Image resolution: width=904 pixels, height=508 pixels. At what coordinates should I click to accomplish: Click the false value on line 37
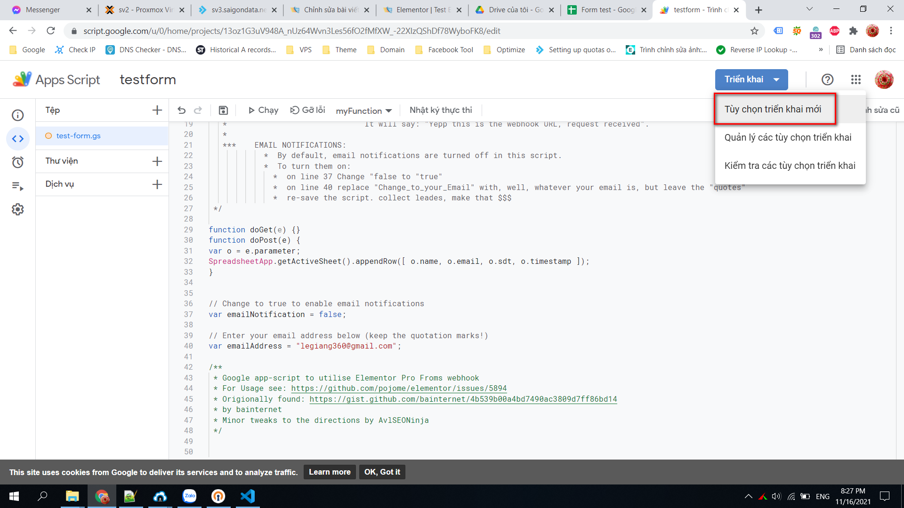coord(330,315)
